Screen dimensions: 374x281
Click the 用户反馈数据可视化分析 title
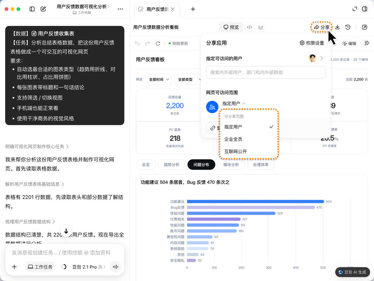82,7
